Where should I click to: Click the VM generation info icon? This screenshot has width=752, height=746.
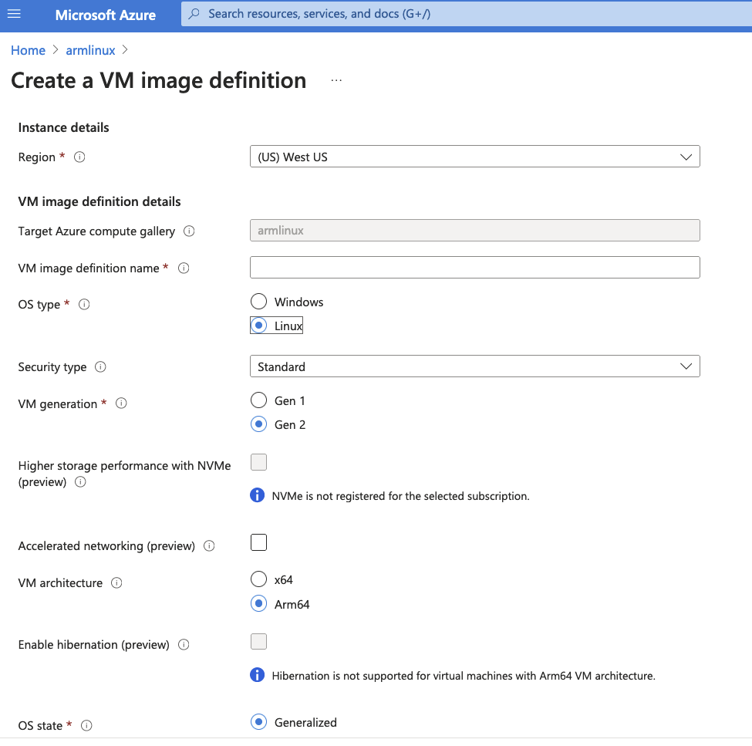121,403
